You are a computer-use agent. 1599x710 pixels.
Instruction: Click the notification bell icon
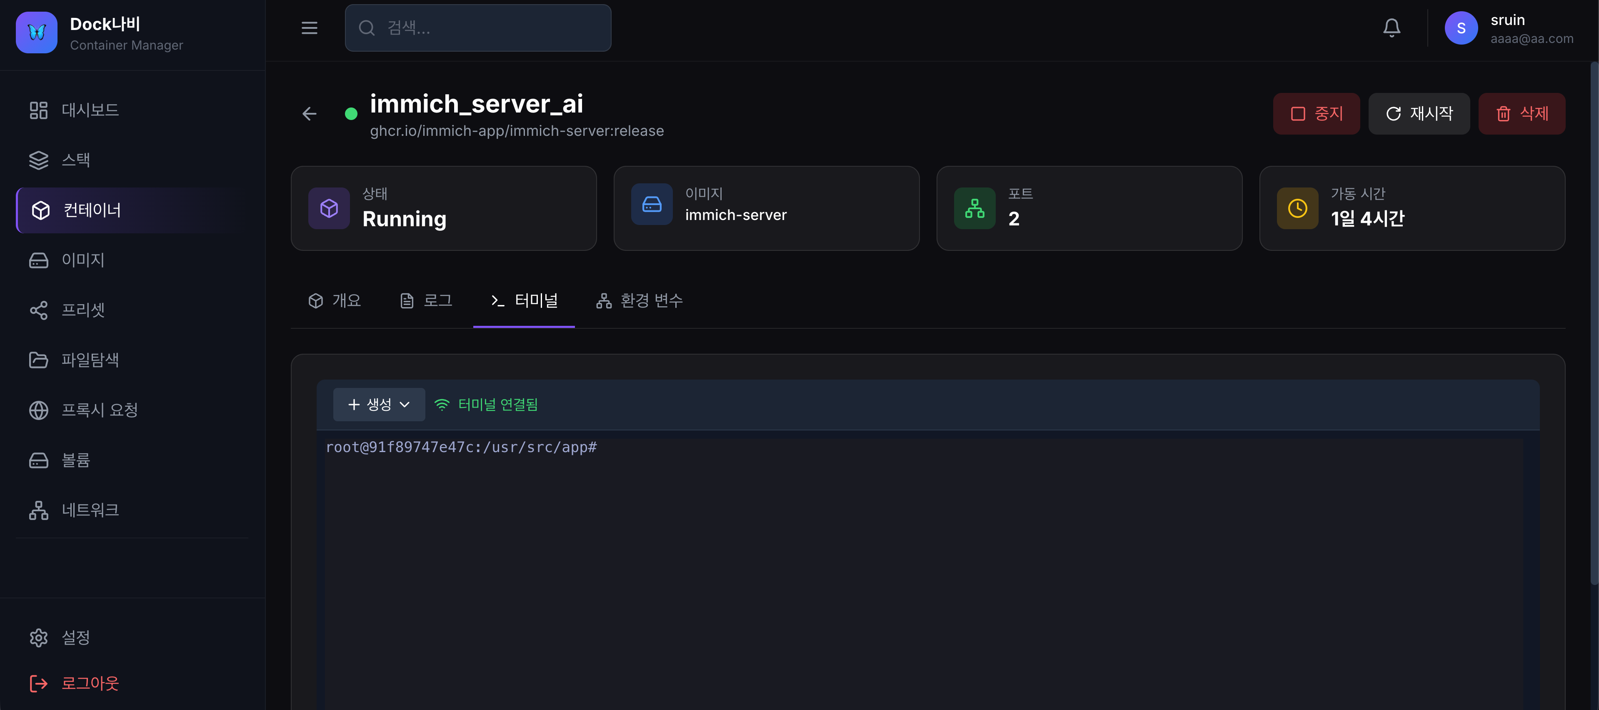1391,28
